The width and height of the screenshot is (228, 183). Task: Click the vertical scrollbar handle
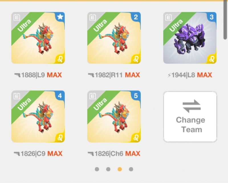tap(225, 20)
